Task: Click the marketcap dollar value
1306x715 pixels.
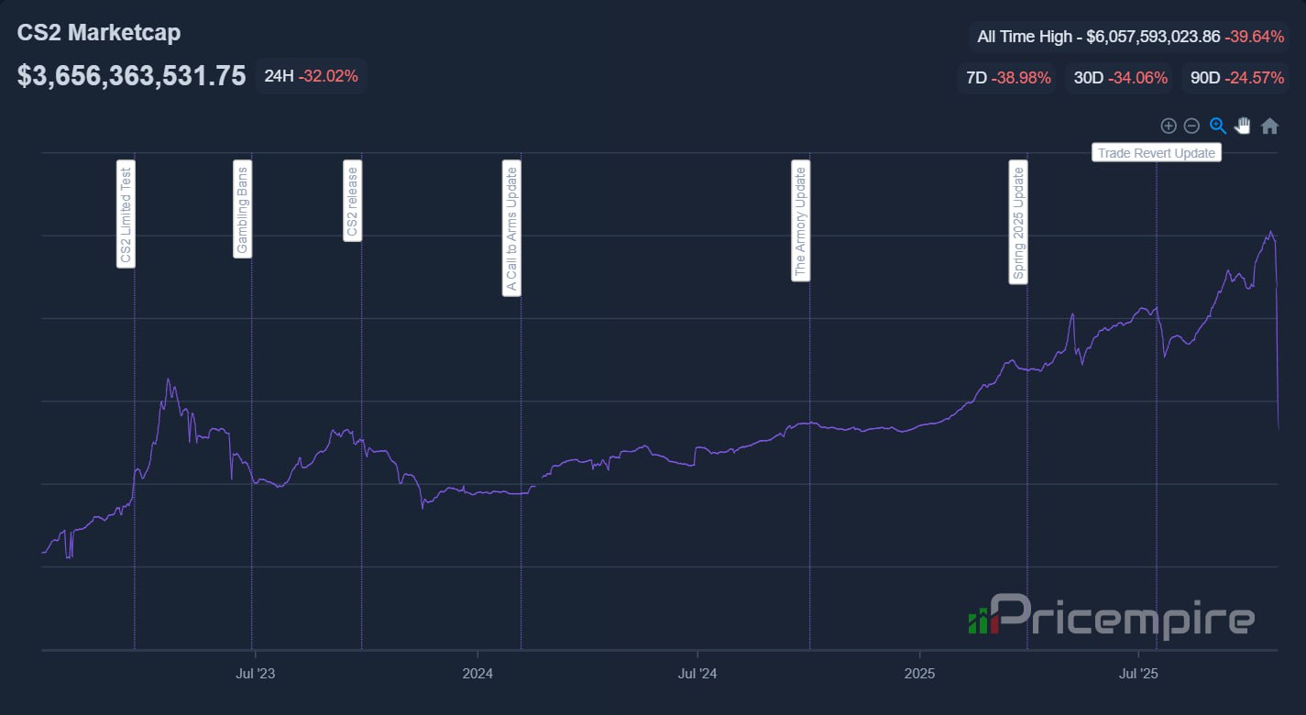Action: click(131, 76)
